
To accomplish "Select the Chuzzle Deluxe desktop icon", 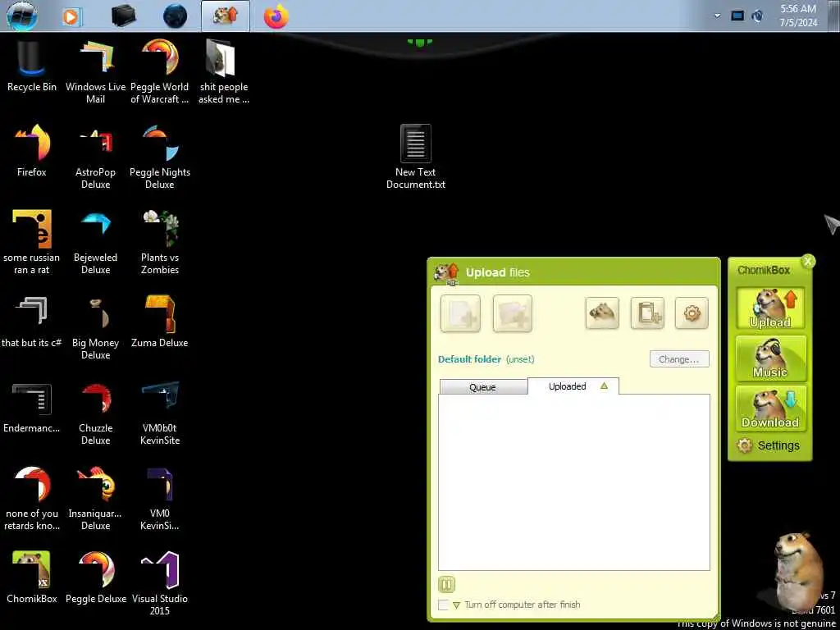I will click(95, 413).
